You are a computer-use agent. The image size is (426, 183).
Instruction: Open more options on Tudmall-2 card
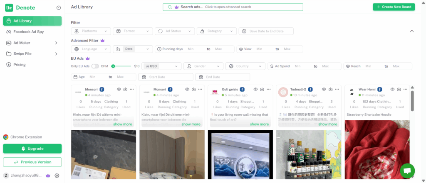337,89
